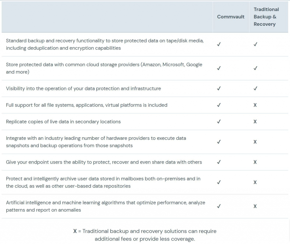This screenshot has width=290, height=244.
Task: Click Replicate copies of live data text
Action: 63,122
